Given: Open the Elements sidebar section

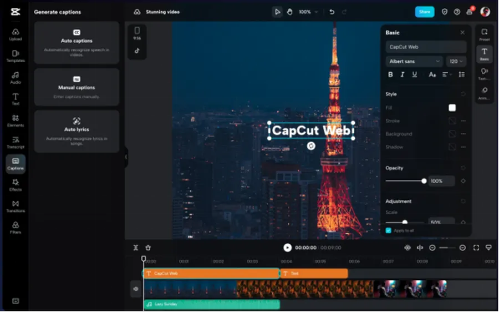Looking at the screenshot, I should pyautogui.click(x=16, y=121).
